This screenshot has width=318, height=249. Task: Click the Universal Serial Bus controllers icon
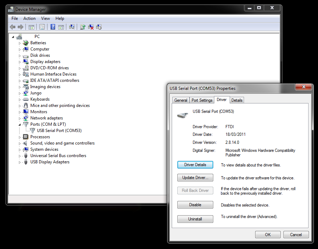click(x=26, y=156)
